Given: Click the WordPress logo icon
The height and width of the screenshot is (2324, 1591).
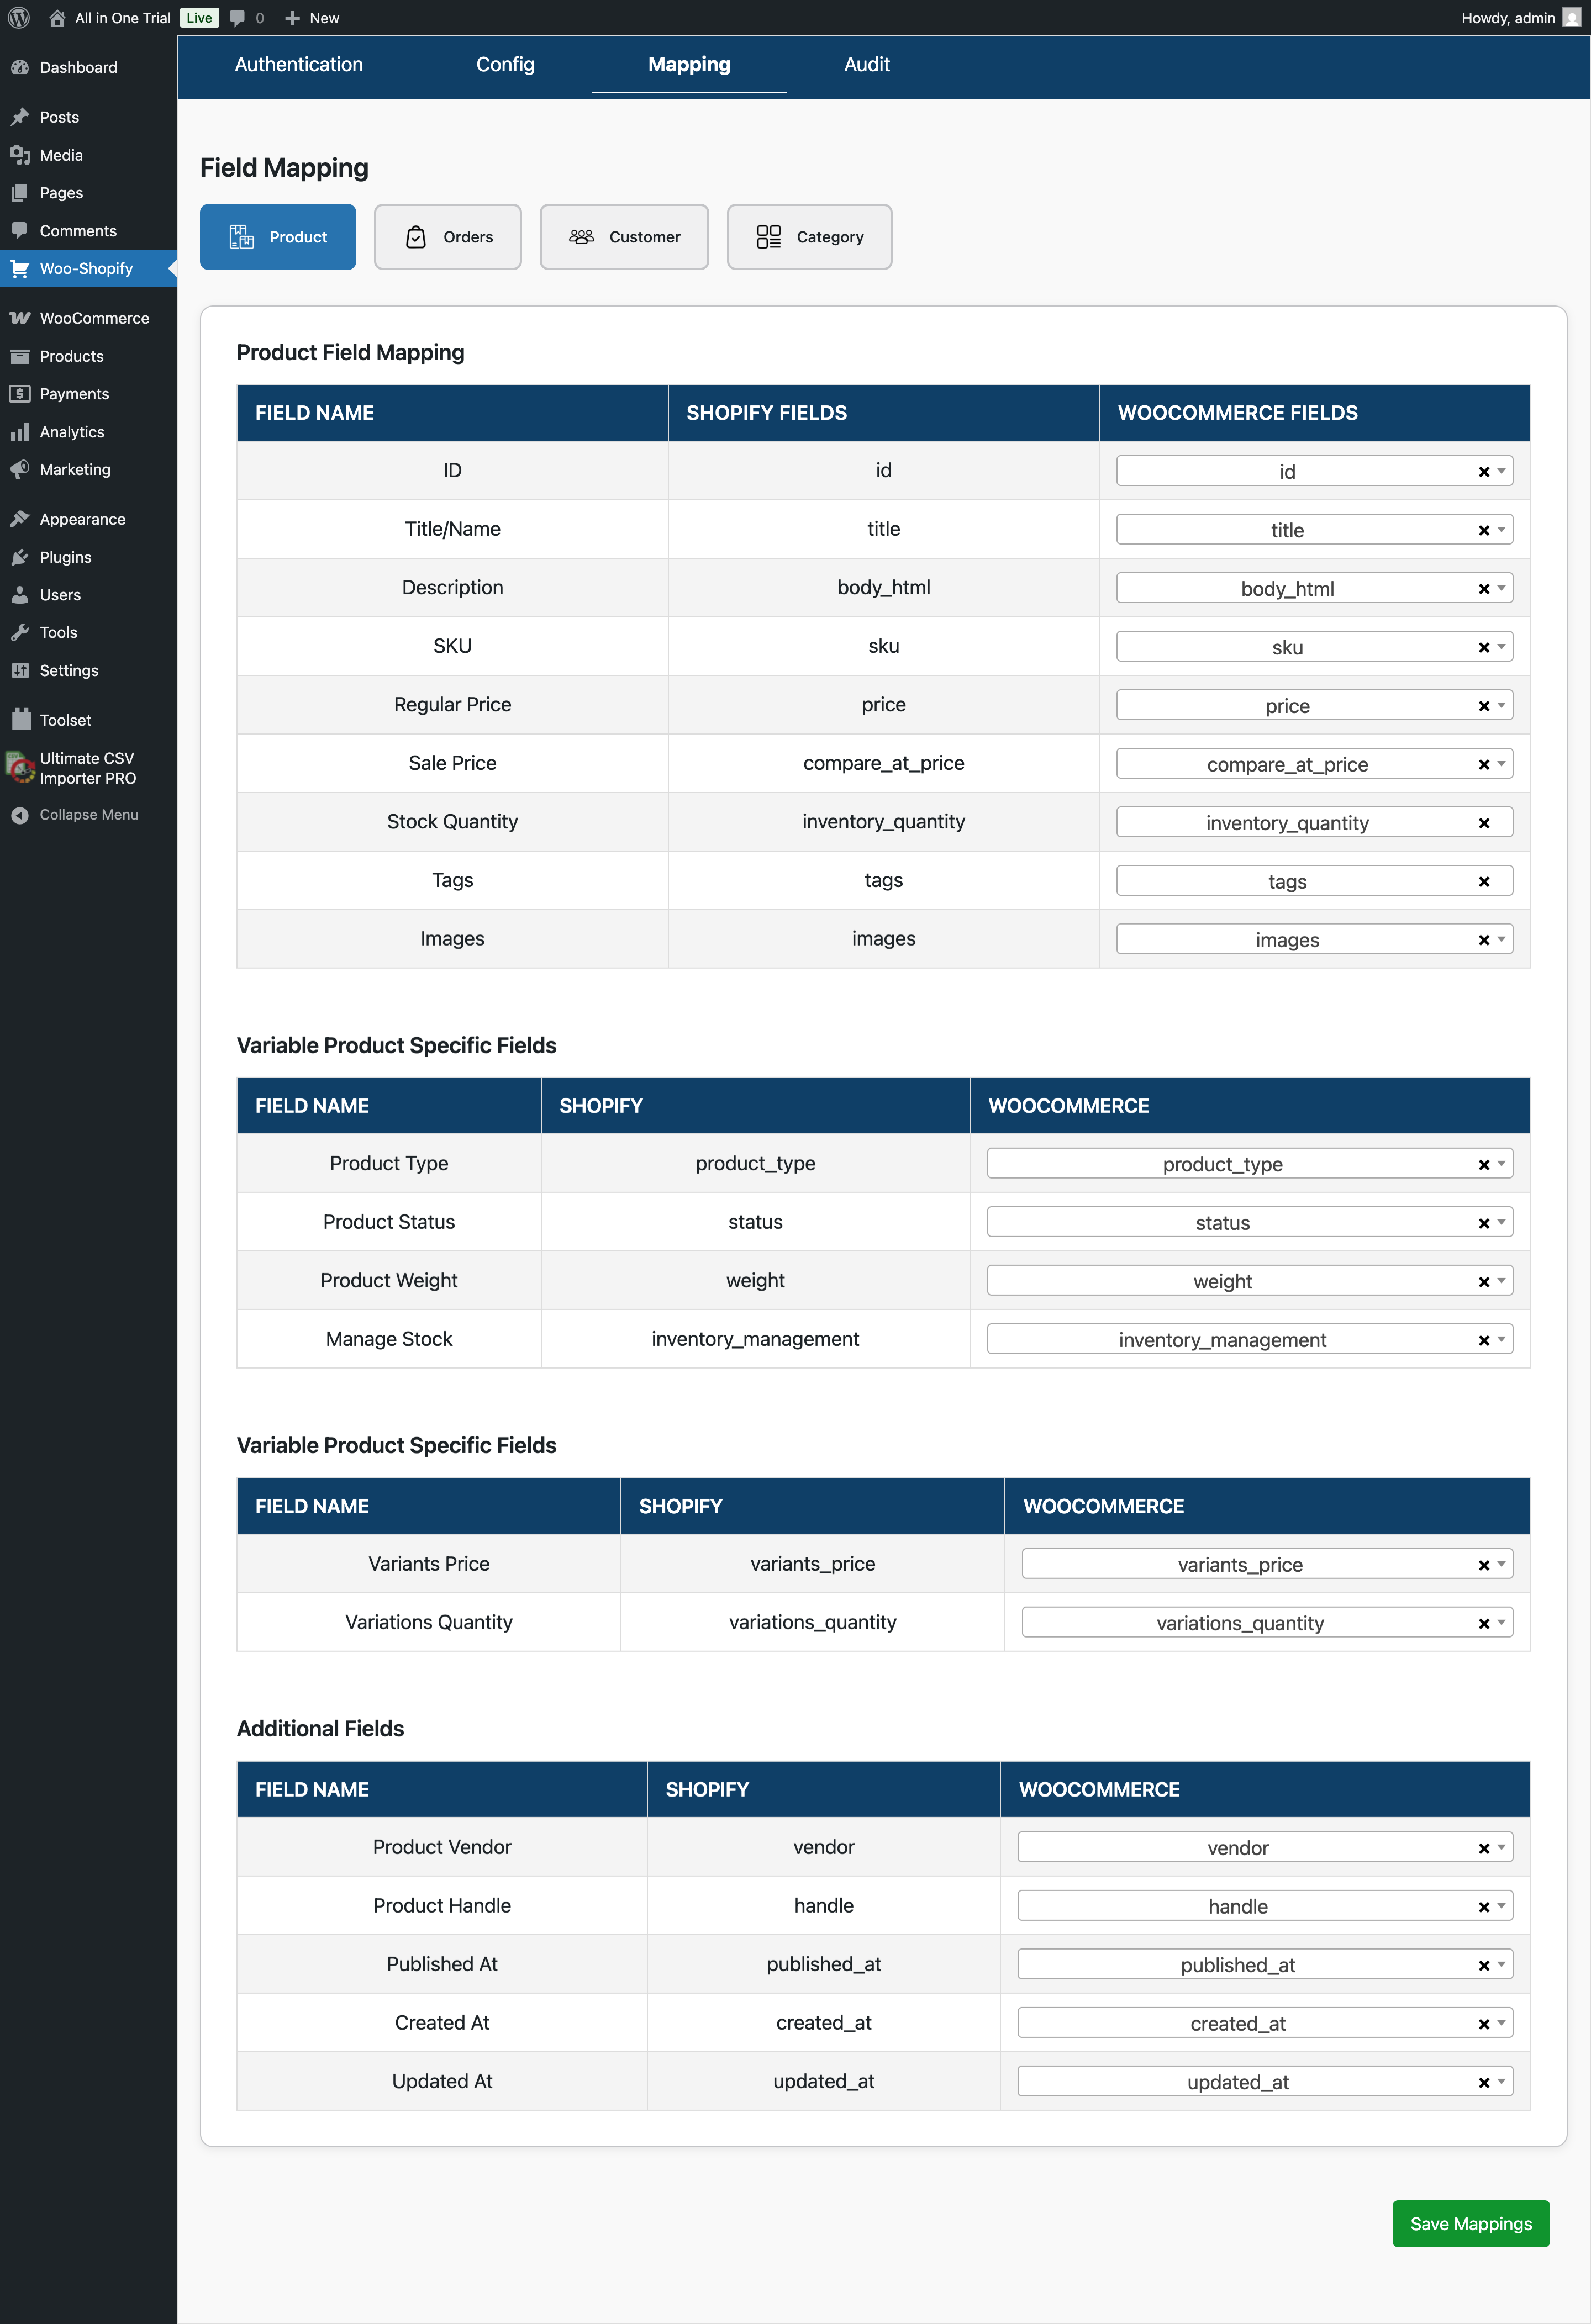Looking at the screenshot, I should coord(19,18).
